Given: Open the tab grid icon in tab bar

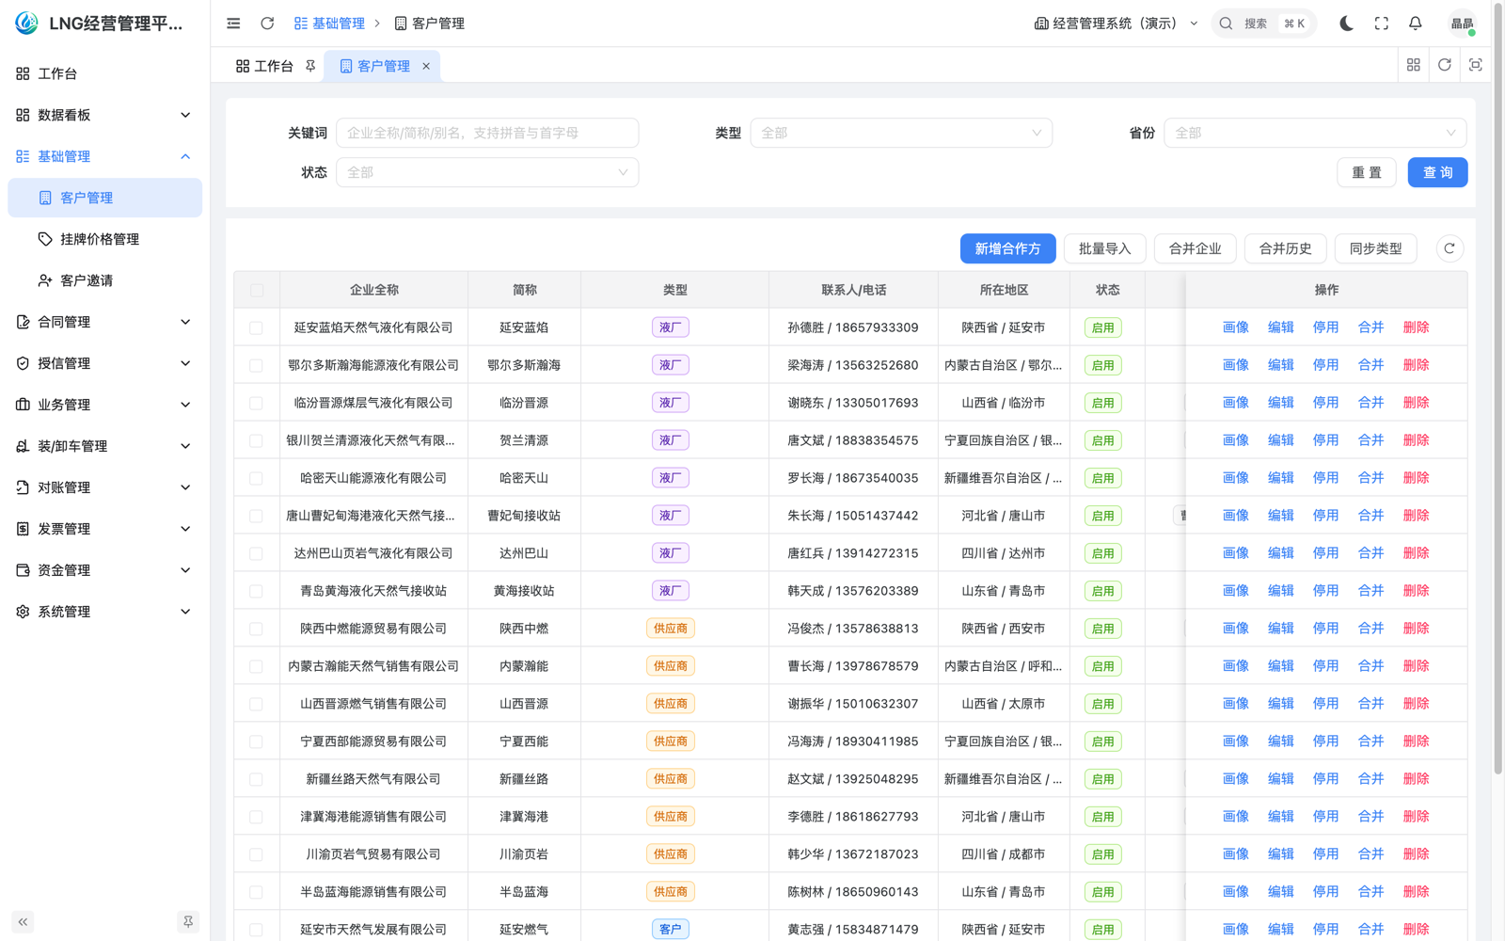Looking at the screenshot, I should point(1413,65).
